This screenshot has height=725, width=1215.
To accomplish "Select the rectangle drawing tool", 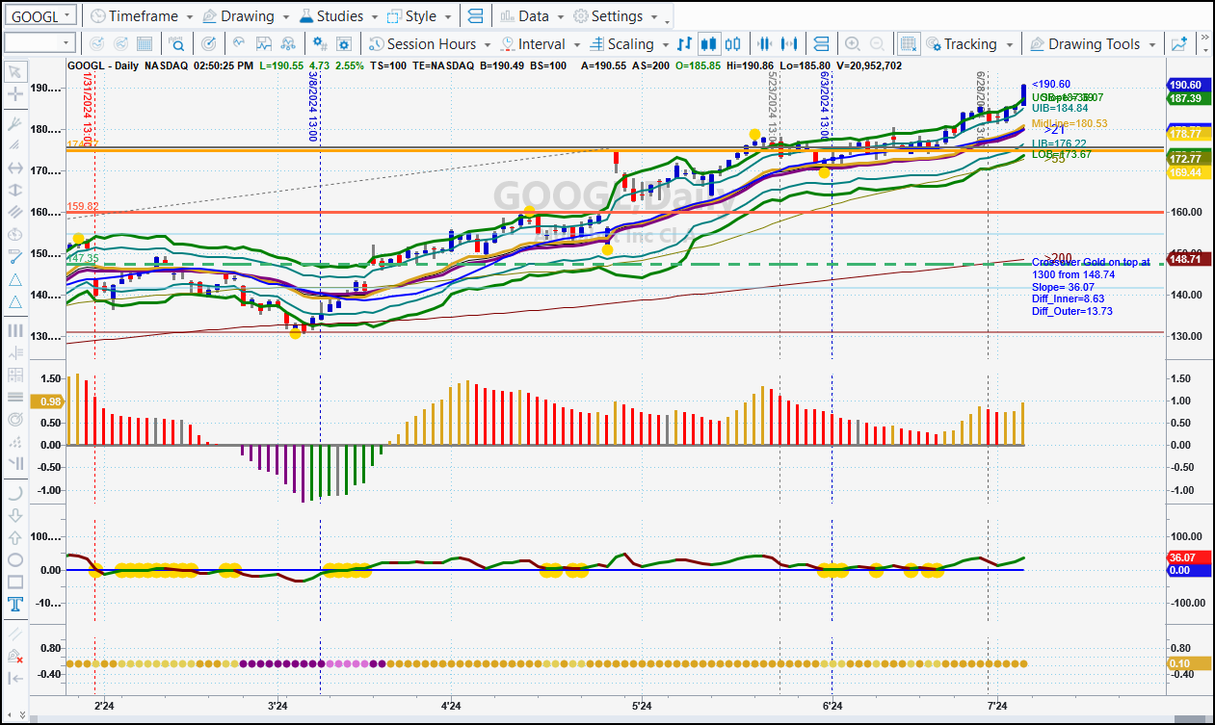I will [15, 583].
